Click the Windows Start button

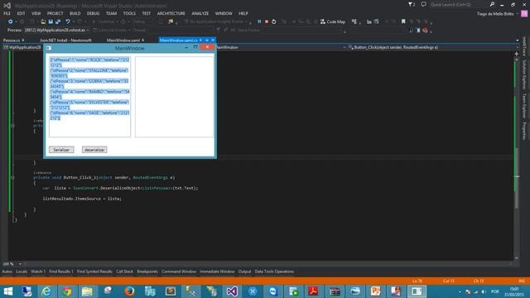tap(7, 291)
